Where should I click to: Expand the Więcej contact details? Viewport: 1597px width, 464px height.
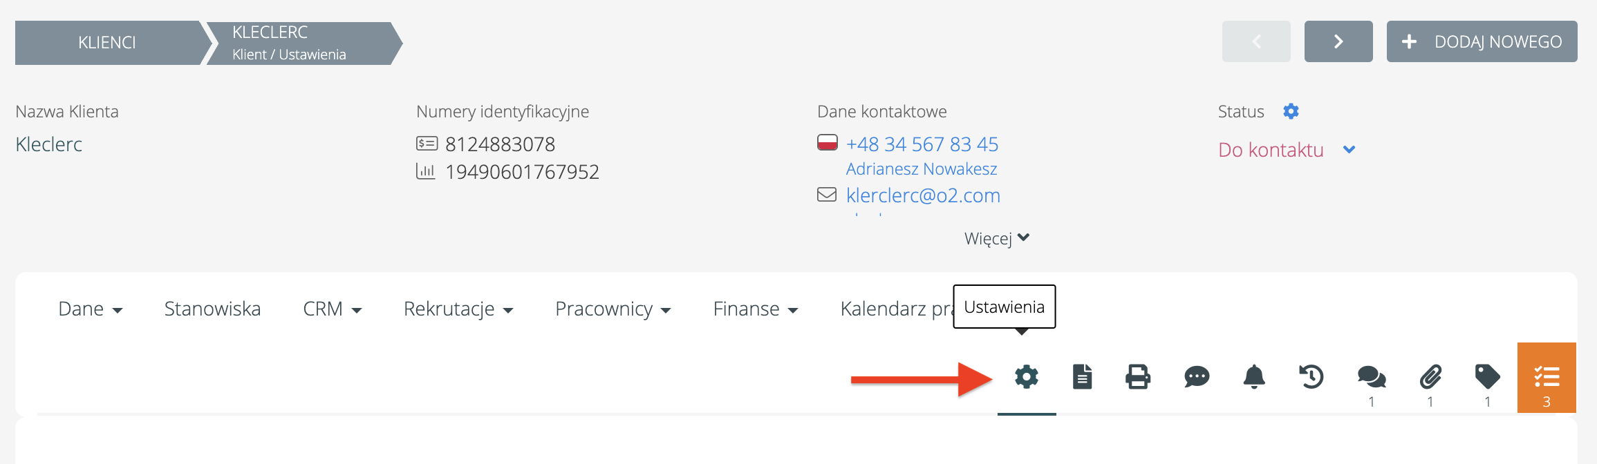click(996, 239)
